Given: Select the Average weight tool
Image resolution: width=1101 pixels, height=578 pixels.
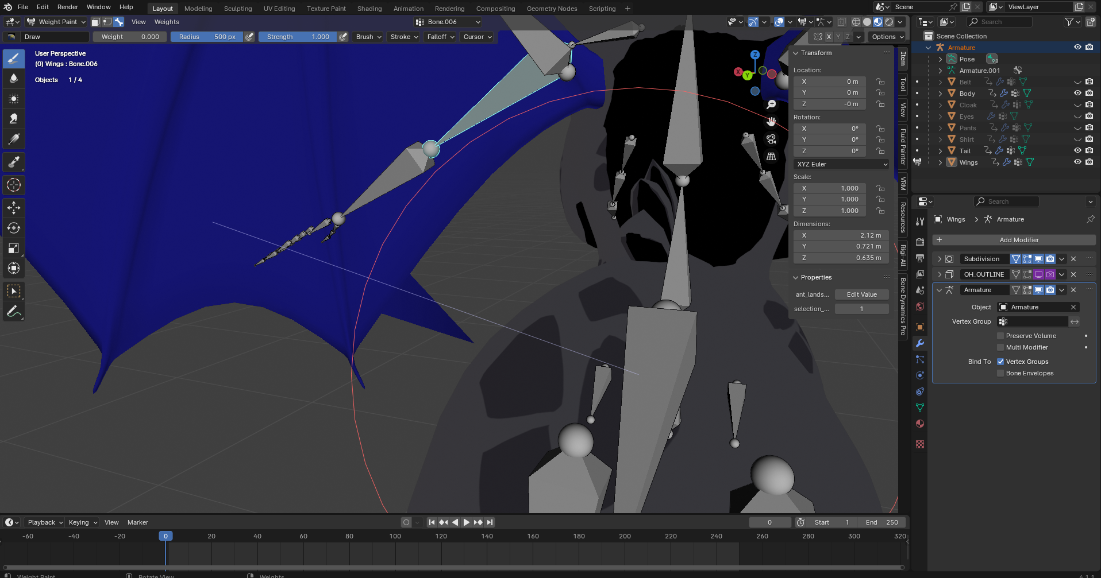Looking at the screenshot, I should click(x=14, y=99).
